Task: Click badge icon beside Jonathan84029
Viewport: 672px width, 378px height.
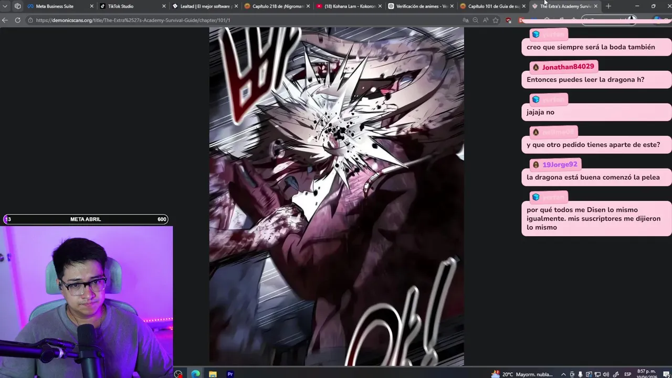Action: 535,67
